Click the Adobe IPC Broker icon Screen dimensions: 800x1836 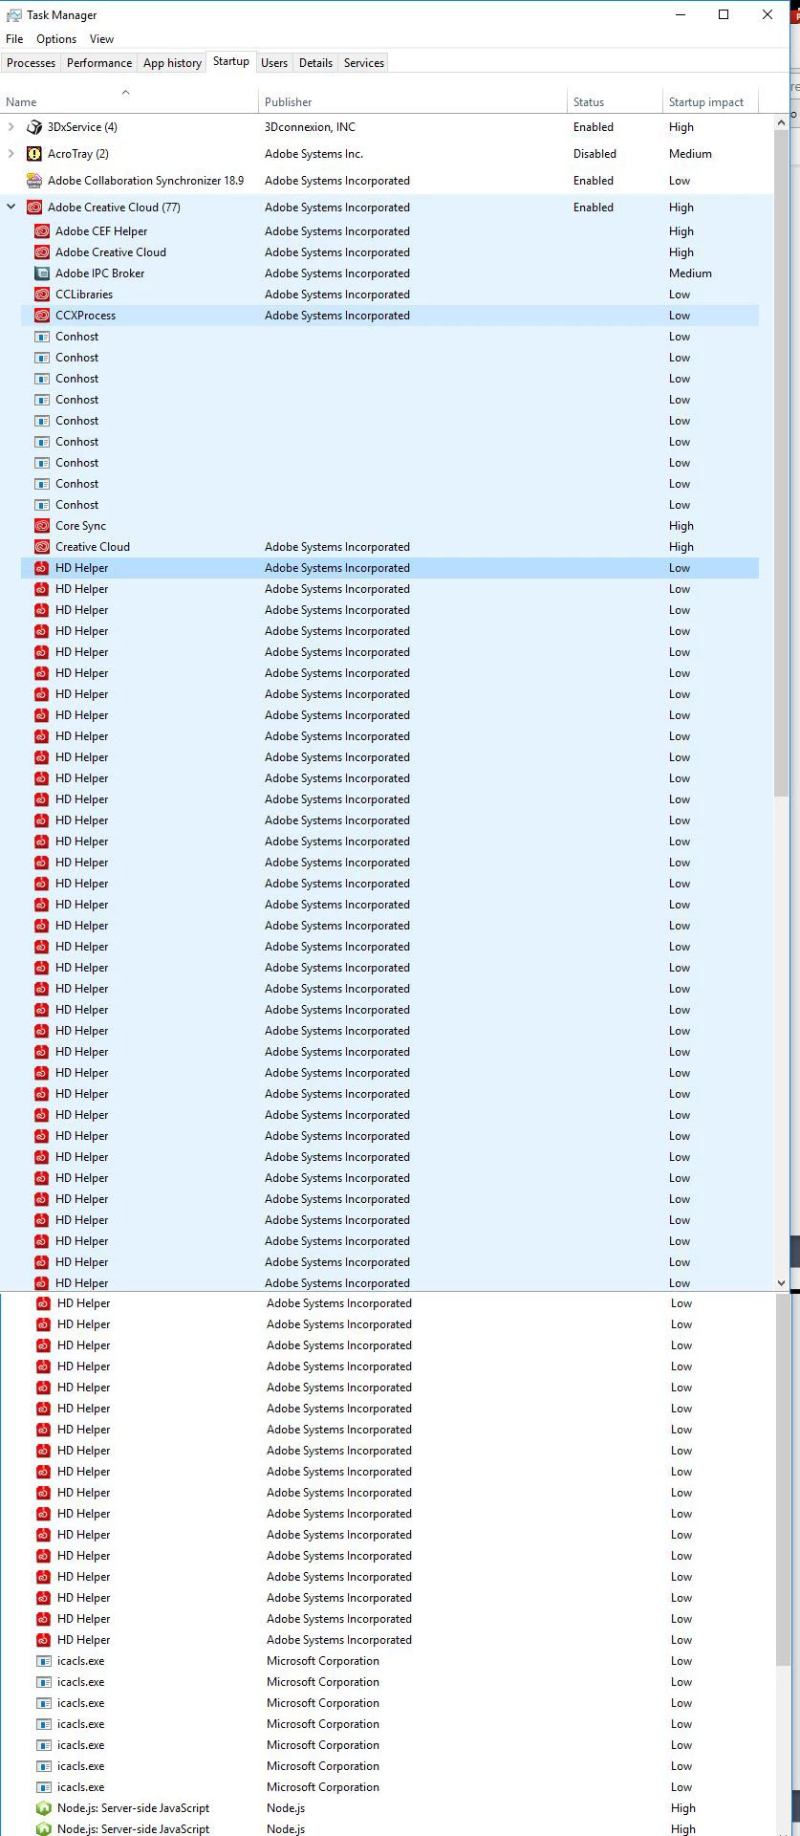(x=42, y=273)
